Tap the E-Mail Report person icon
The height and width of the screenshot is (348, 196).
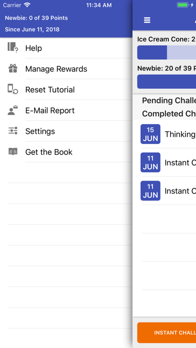(x=13, y=110)
